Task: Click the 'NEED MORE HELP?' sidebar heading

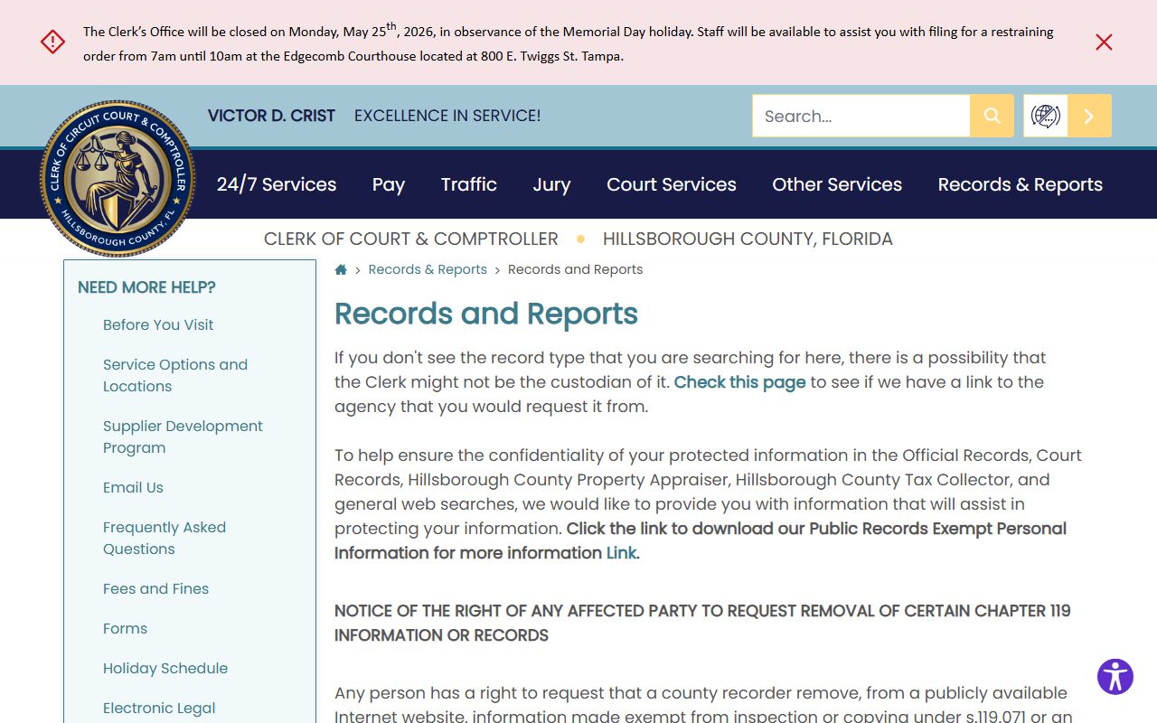Action: (146, 287)
